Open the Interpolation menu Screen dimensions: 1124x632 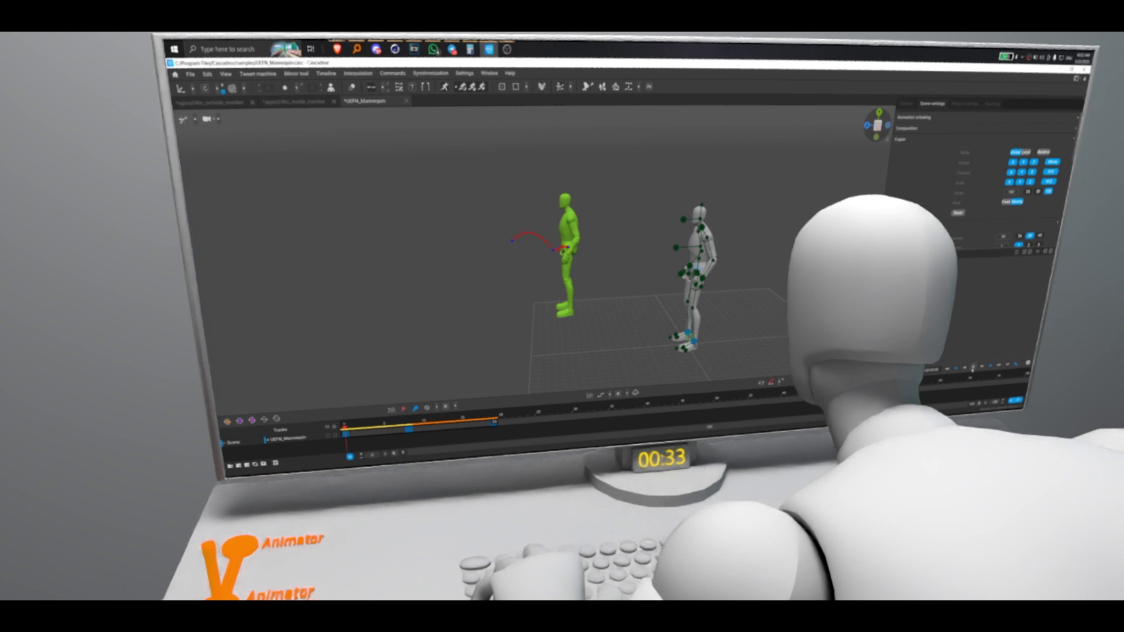[358, 73]
